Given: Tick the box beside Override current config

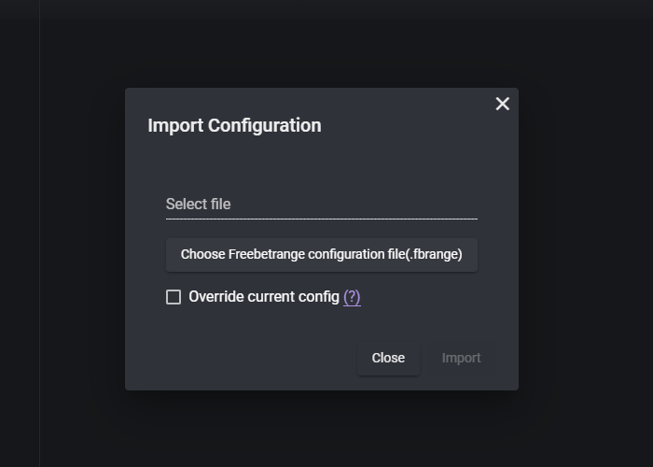Looking at the screenshot, I should pyautogui.click(x=174, y=297).
